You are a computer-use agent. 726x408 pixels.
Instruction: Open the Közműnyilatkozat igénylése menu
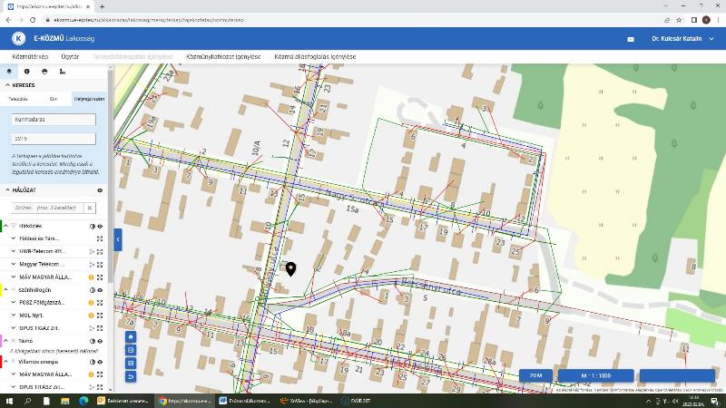pos(223,57)
